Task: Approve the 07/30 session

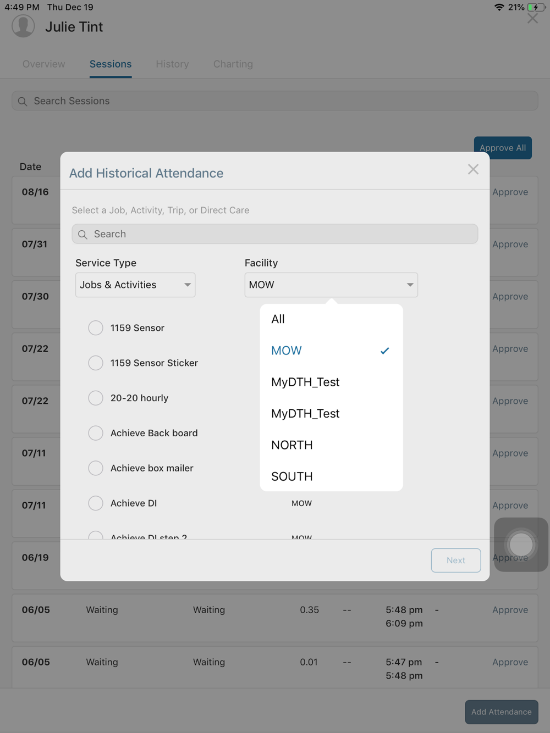Action: point(510,297)
